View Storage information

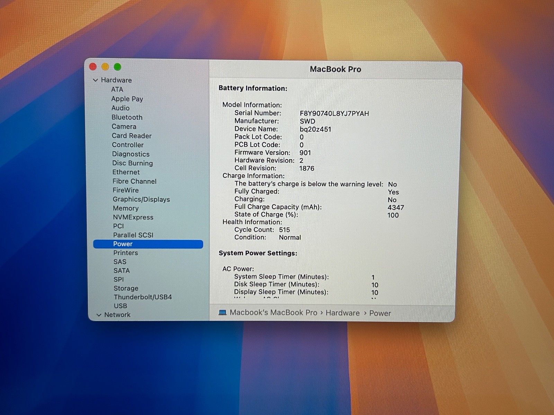pyautogui.click(x=126, y=288)
